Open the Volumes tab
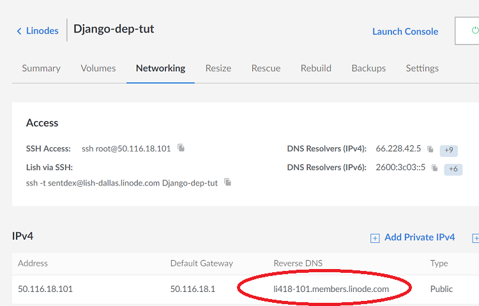Screen dimensions: 479x306 click(x=98, y=68)
